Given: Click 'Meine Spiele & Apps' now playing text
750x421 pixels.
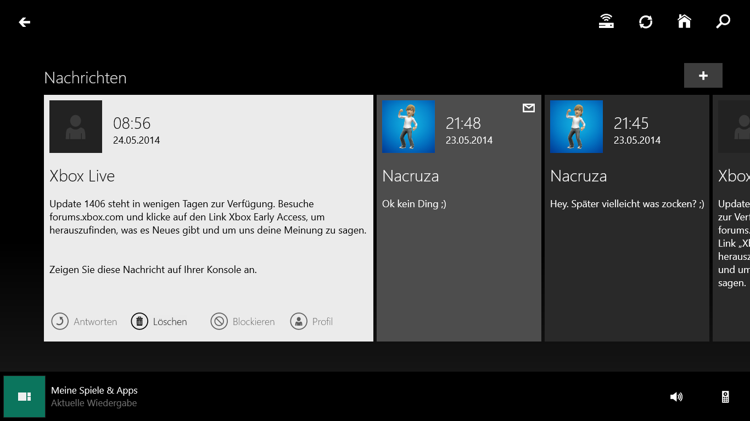Looking at the screenshot, I should point(94,390).
